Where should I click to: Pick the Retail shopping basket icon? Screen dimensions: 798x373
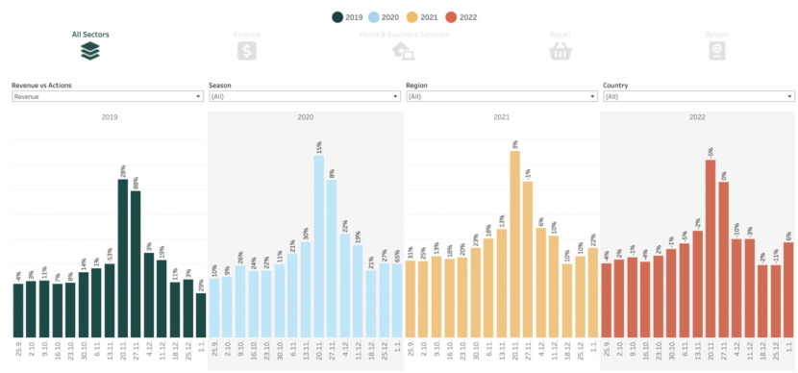tap(561, 51)
